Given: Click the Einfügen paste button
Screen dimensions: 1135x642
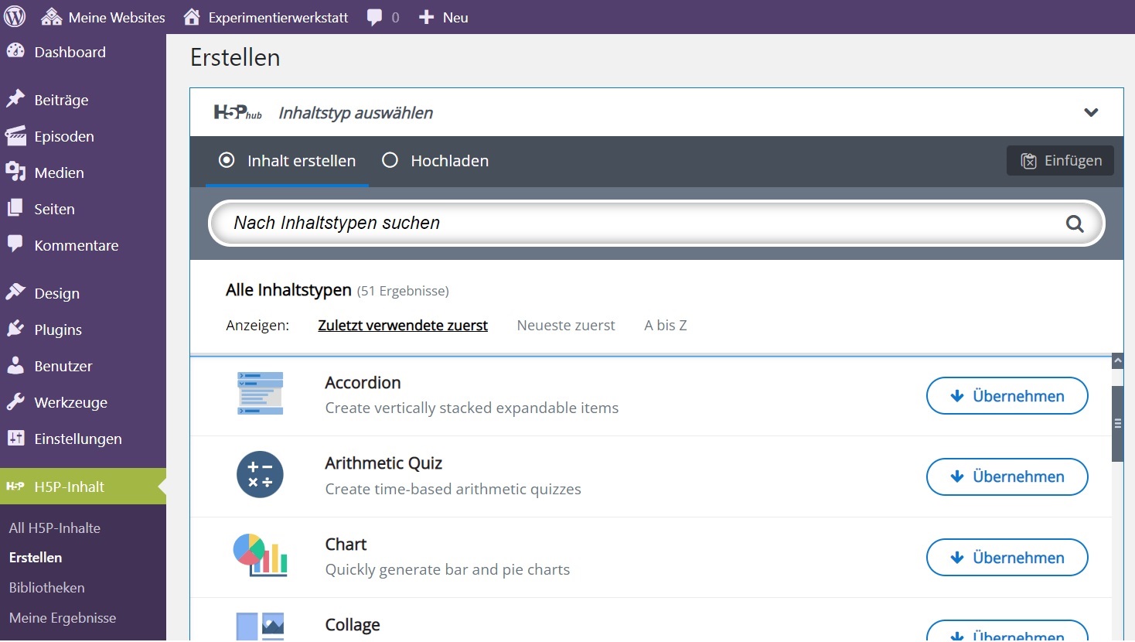Looking at the screenshot, I should pyautogui.click(x=1060, y=161).
